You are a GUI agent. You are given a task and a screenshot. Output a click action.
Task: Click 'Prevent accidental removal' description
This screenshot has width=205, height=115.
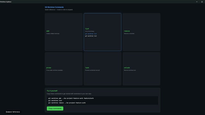(x=92, y=70)
